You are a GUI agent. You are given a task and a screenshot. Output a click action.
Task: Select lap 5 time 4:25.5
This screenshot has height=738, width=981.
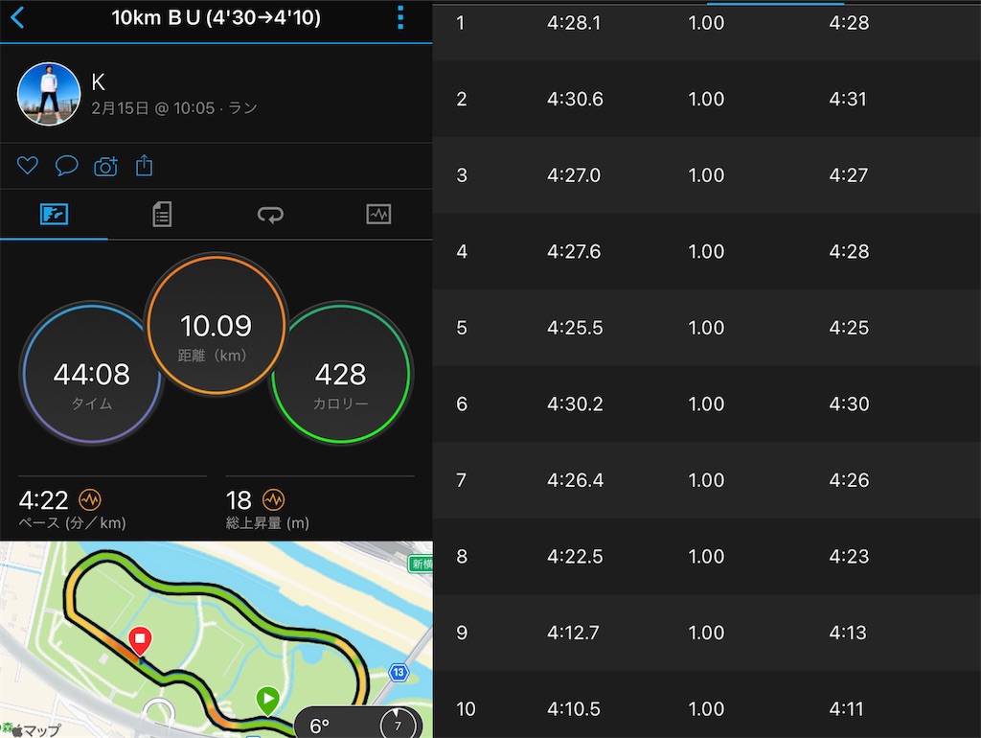(x=575, y=328)
